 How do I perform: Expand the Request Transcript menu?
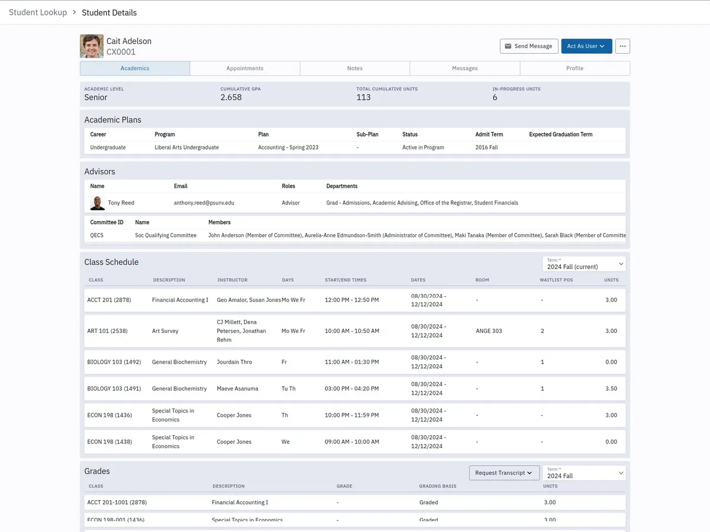pyautogui.click(x=504, y=473)
